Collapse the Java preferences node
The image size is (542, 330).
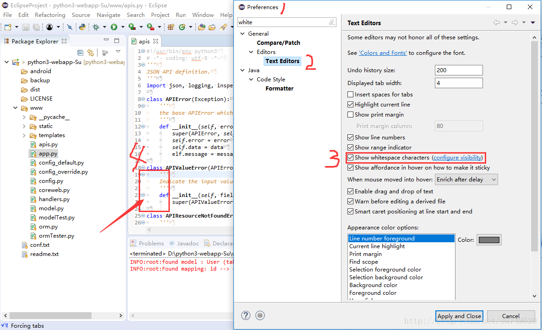coord(242,70)
